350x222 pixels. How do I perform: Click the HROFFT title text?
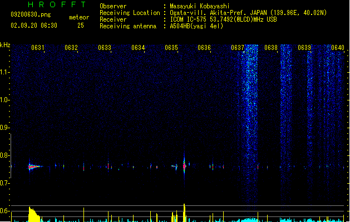coord(57,4)
